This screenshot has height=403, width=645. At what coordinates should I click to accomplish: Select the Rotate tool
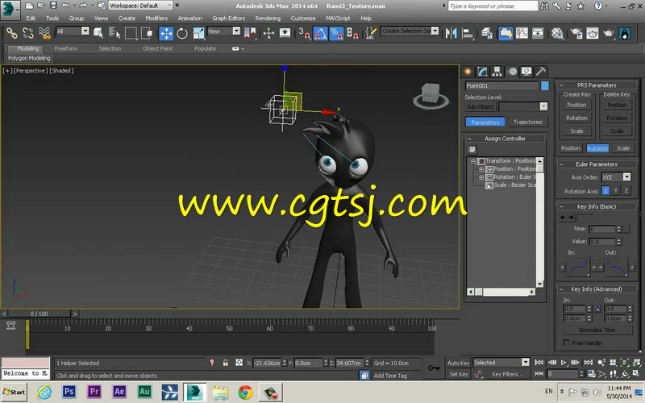point(182,33)
